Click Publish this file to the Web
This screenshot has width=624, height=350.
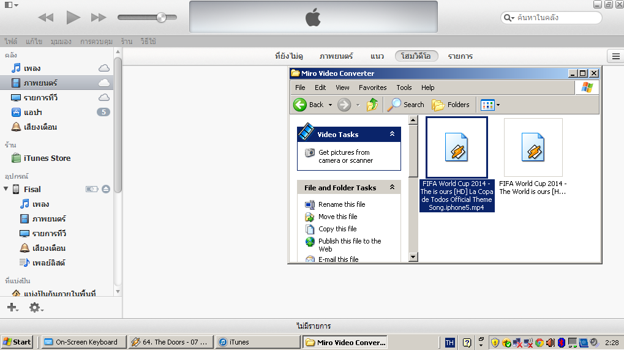(x=350, y=245)
